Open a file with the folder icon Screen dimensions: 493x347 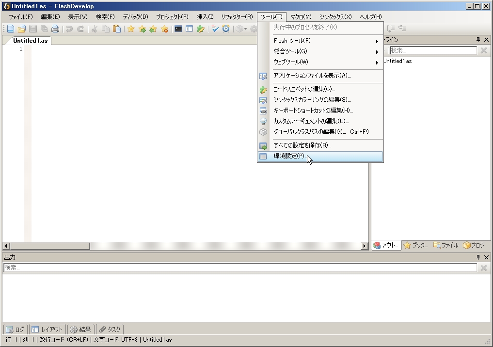pyautogui.click(x=21, y=29)
